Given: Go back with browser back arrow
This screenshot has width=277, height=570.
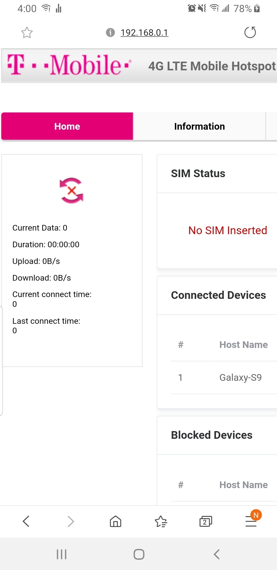Looking at the screenshot, I should (26, 521).
